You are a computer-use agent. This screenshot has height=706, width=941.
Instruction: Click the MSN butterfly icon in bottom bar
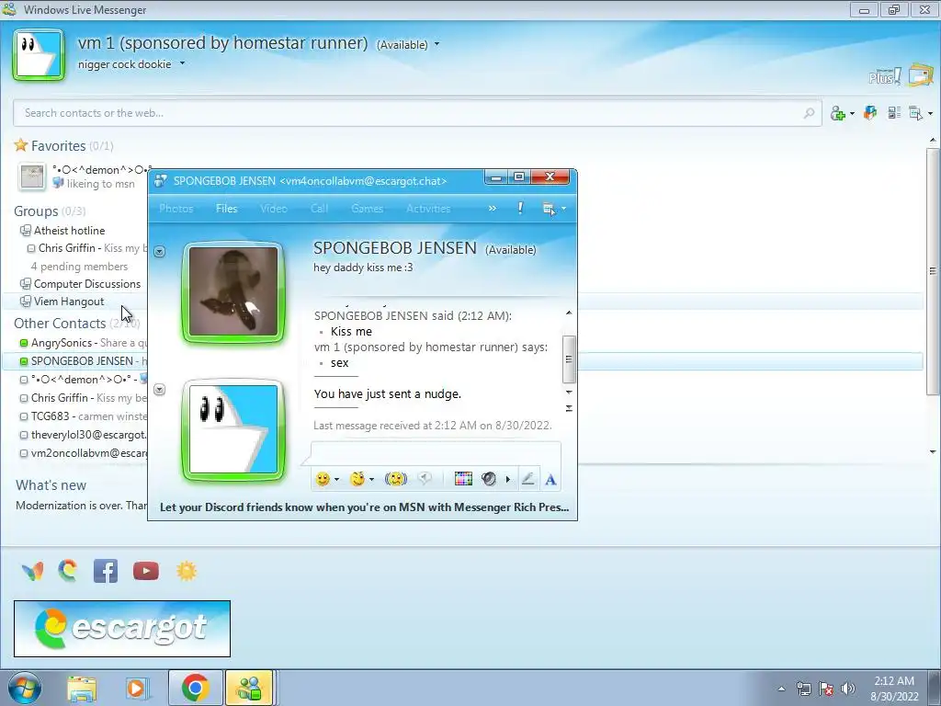(x=32, y=571)
